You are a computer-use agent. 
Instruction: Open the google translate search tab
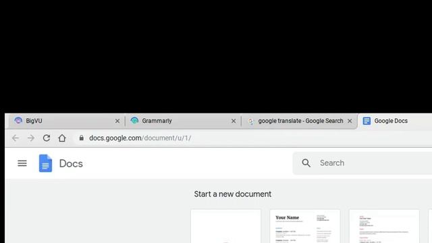pyautogui.click(x=299, y=121)
